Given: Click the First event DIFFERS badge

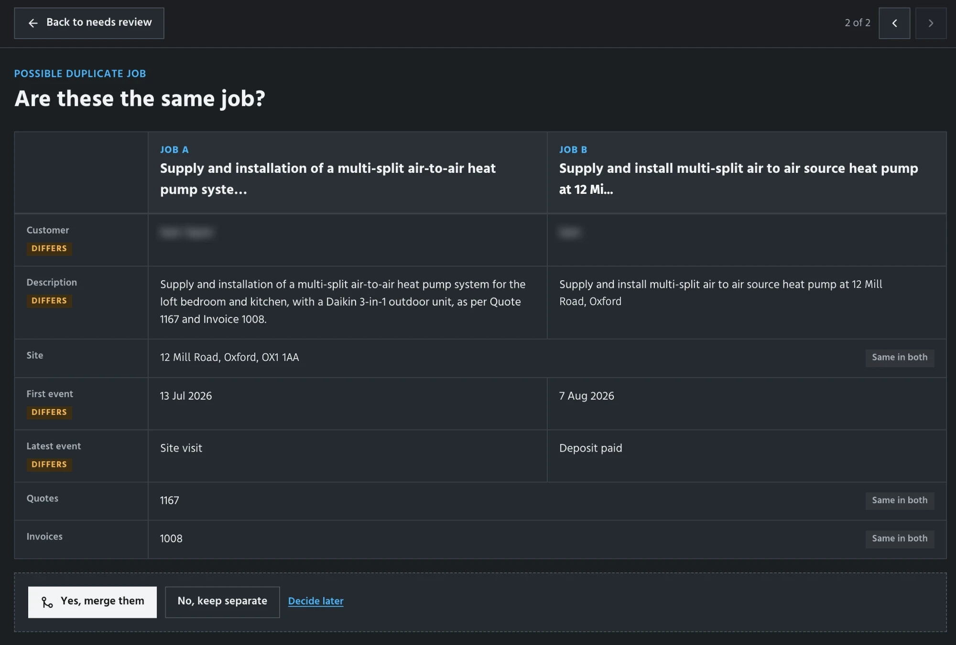Looking at the screenshot, I should pos(49,412).
